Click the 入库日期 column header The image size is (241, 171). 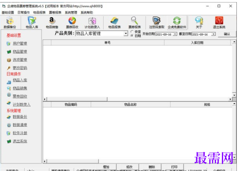(x=197, y=43)
